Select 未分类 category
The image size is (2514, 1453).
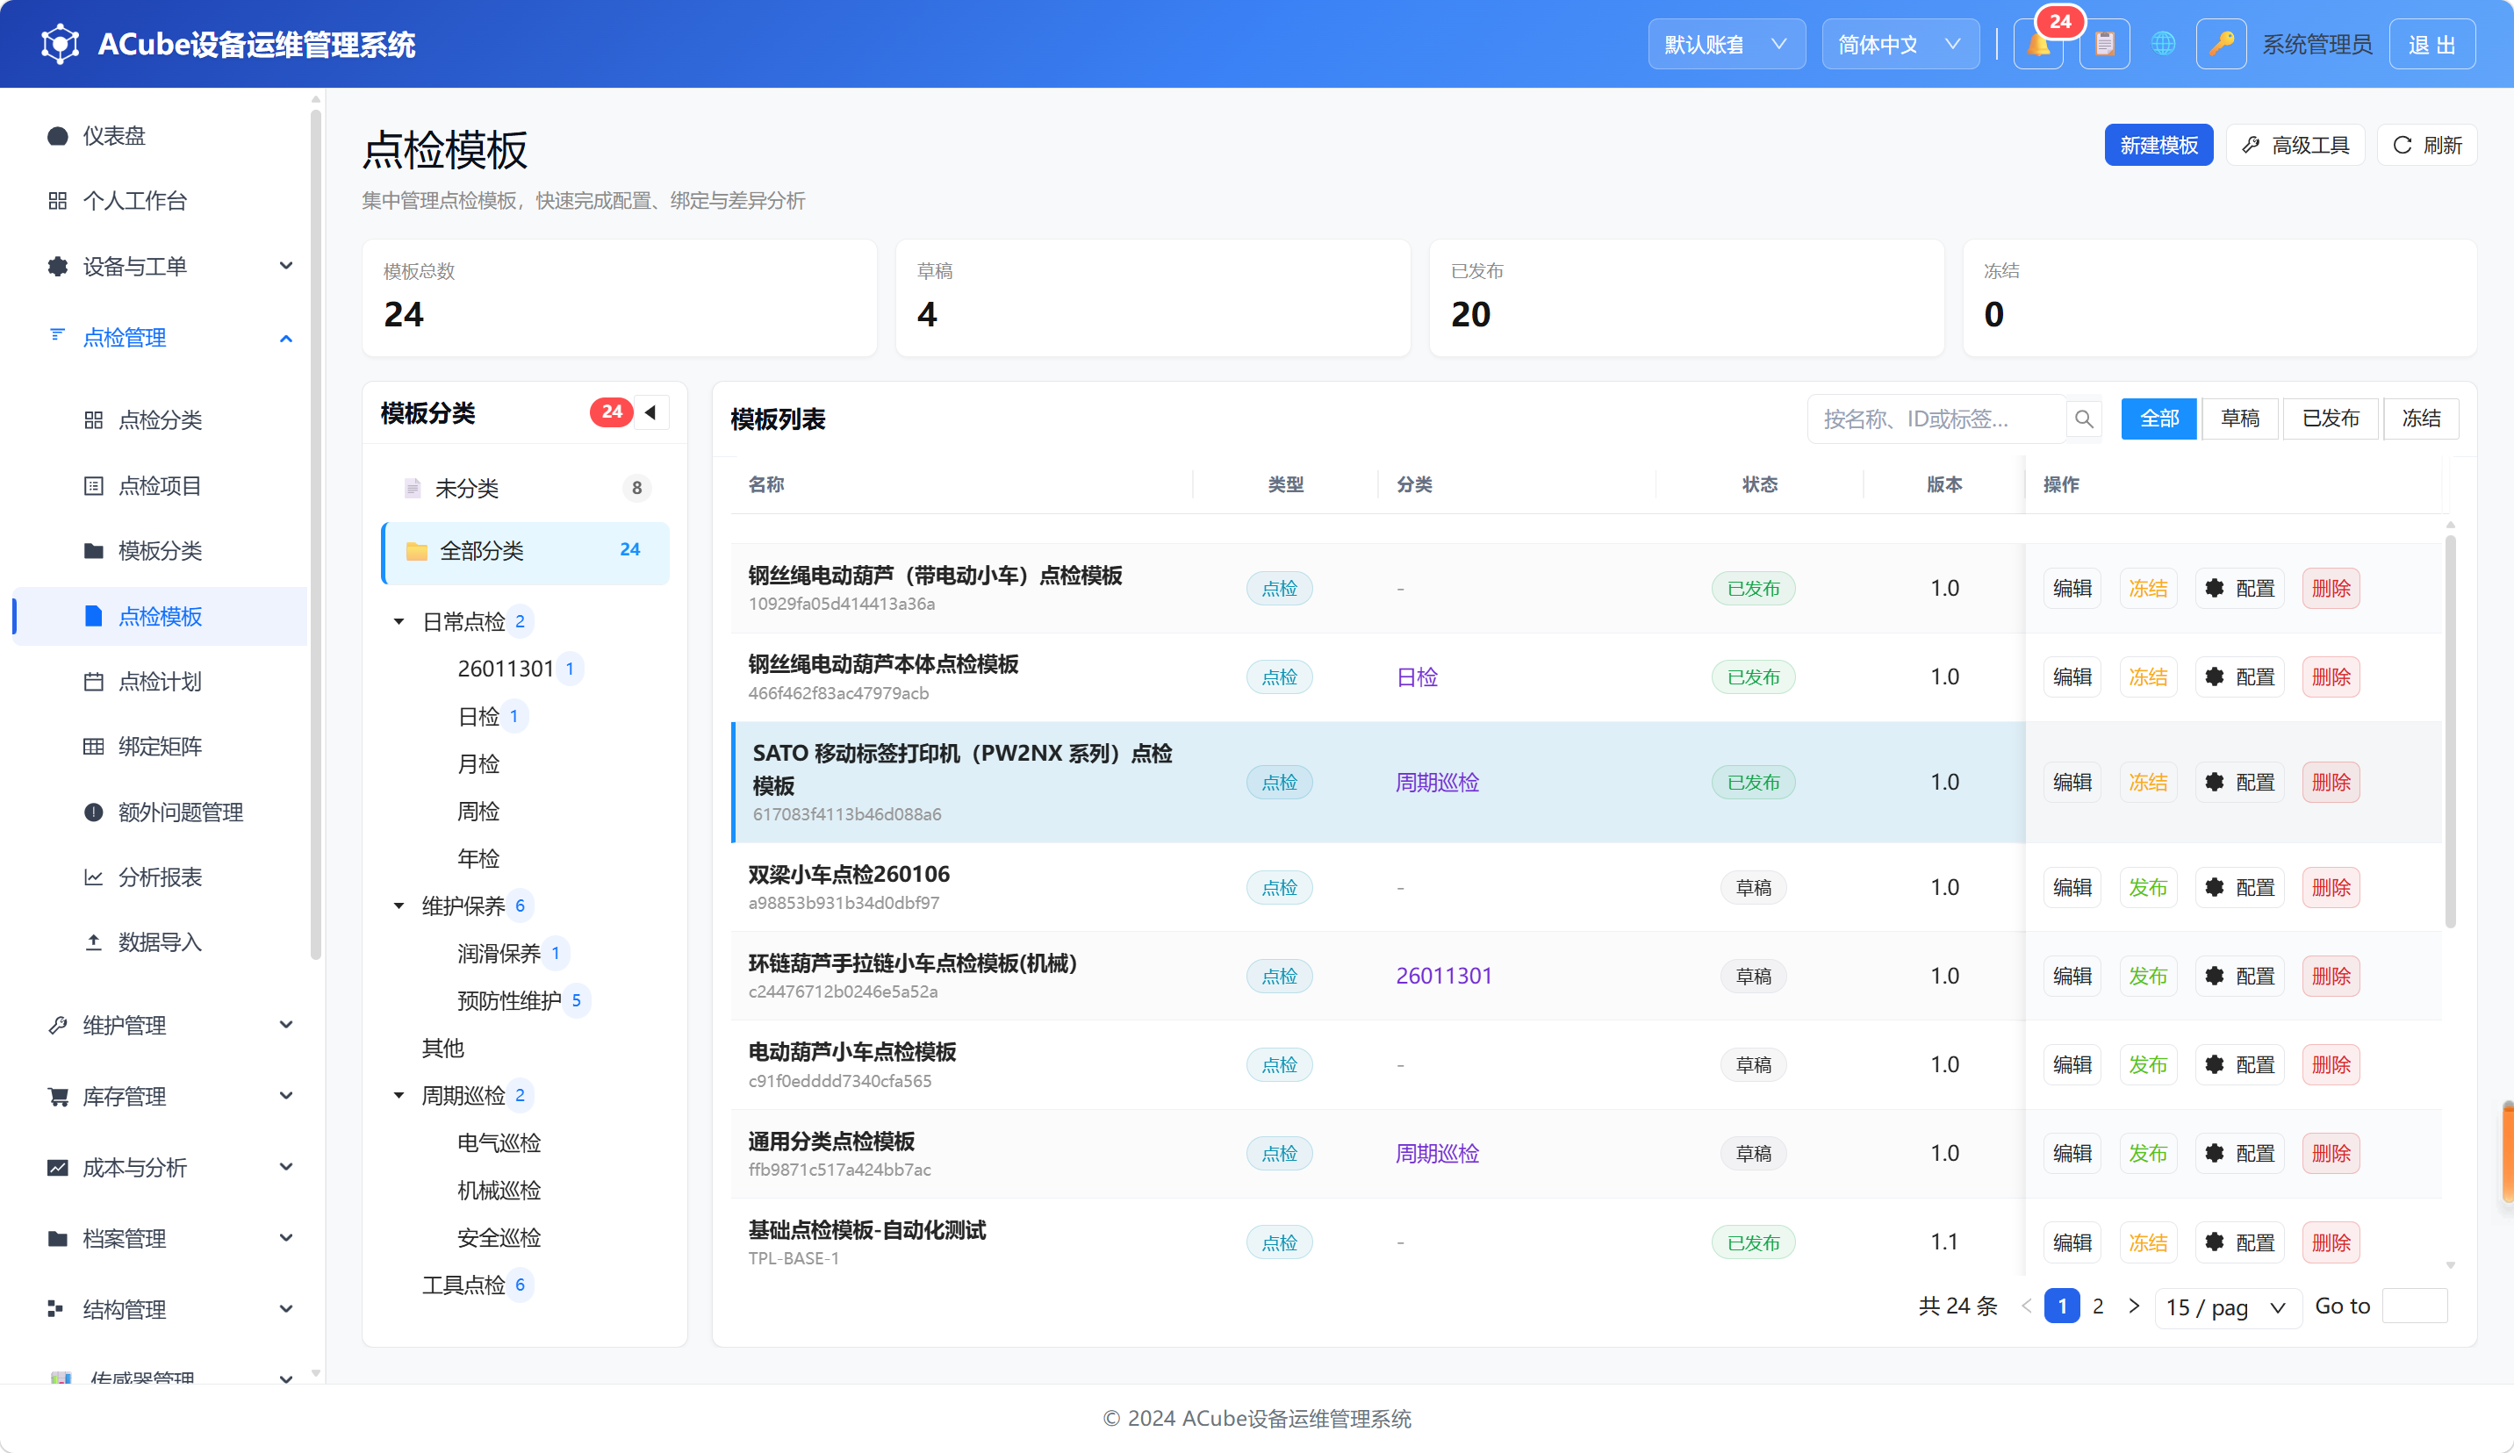pos(526,488)
